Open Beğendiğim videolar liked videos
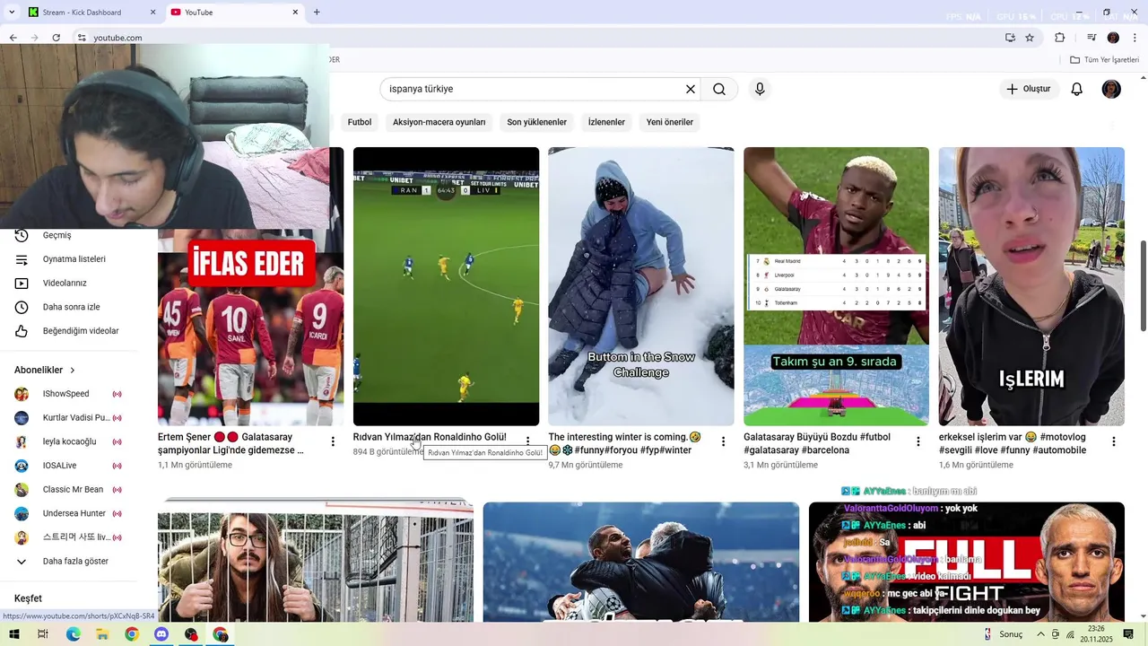The height and width of the screenshot is (646, 1148). coord(79,331)
